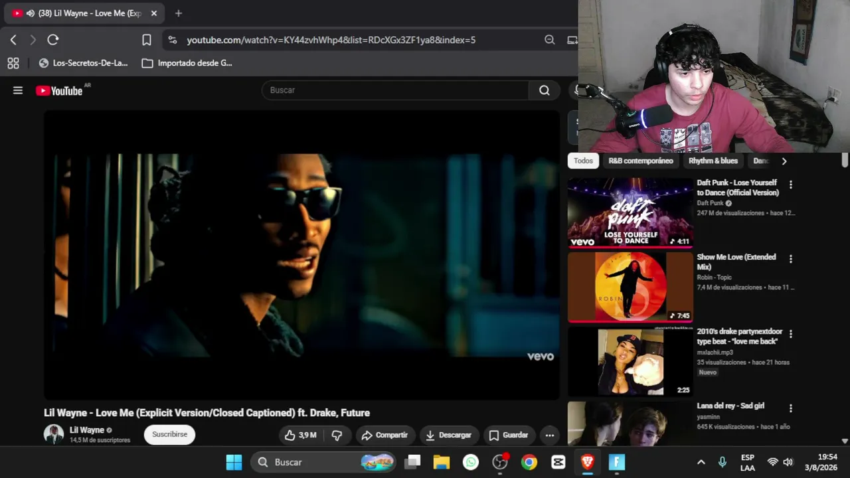This screenshot has height=478, width=850.
Task: Open the browser apps grid icon
Action: tap(13, 63)
